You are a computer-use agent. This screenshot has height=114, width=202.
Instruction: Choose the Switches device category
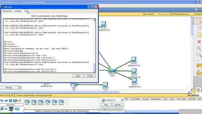click(6, 101)
